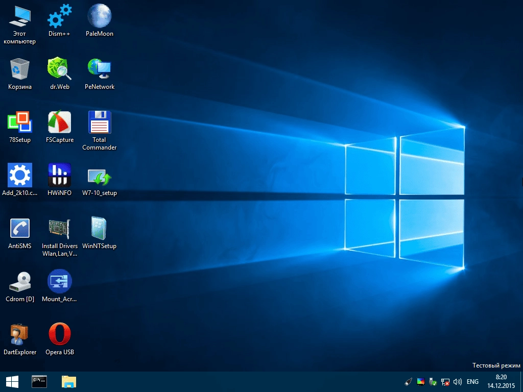Open the disconnected network tray icon
Viewport: 523px width, 392px height.
(x=445, y=382)
